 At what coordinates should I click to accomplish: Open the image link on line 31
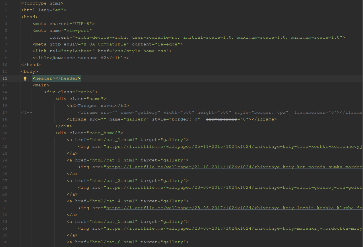pyautogui.click(x=233, y=208)
